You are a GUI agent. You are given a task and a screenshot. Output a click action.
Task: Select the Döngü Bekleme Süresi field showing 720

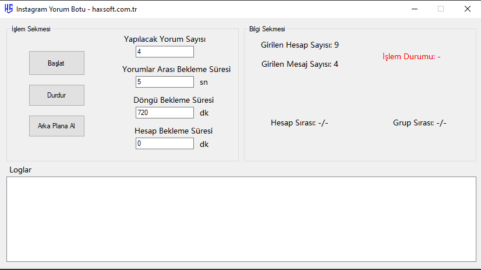coord(164,113)
